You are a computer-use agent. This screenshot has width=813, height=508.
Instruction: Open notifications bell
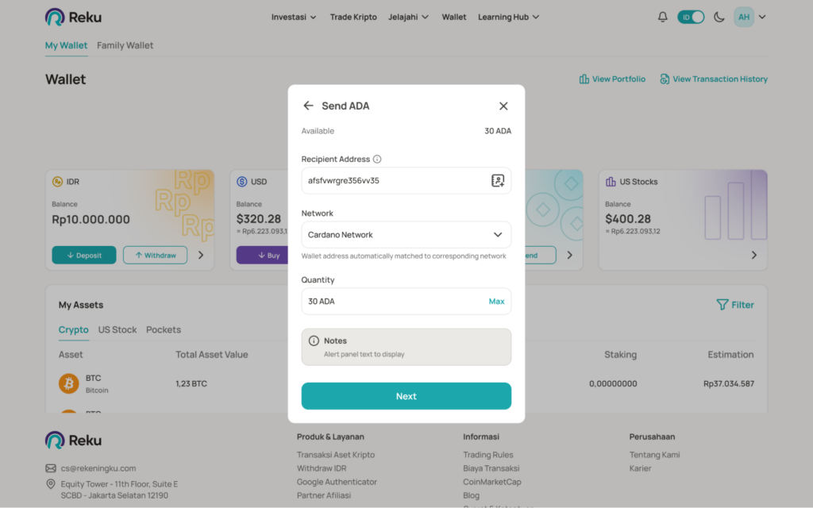click(663, 17)
